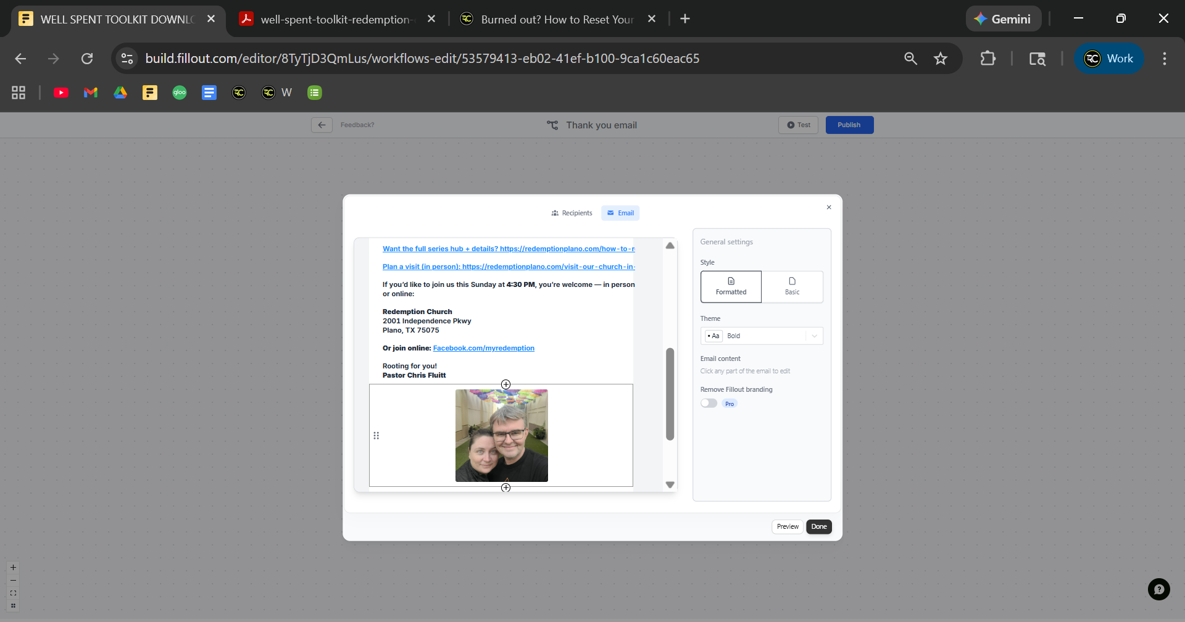Zoom in on the workflow canvas
Image resolution: width=1185 pixels, height=622 pixels.
click(13, 568)
